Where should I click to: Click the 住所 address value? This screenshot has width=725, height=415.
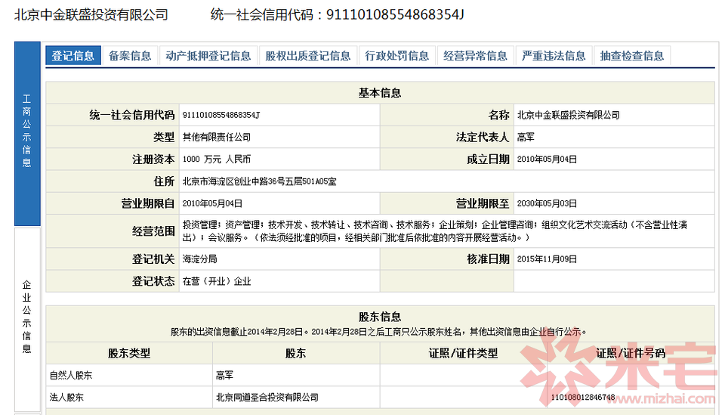tap(259, 181)
